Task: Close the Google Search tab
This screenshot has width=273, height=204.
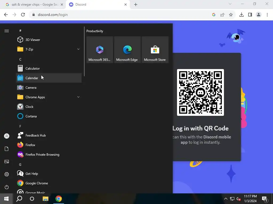Action: coord(62,5)
